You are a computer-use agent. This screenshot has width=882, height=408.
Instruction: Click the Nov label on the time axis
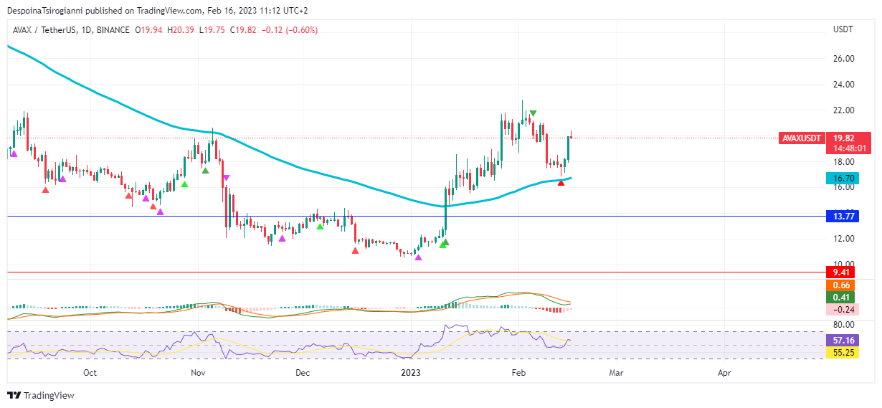(199, 373)
